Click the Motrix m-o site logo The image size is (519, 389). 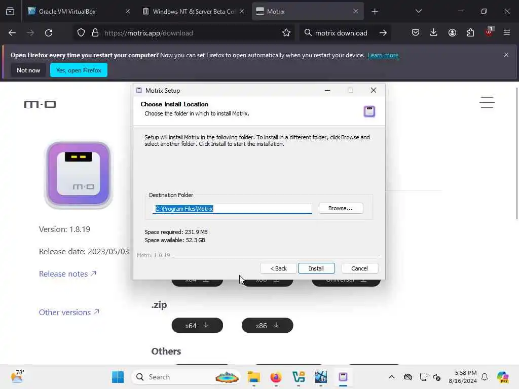point(40,104)
